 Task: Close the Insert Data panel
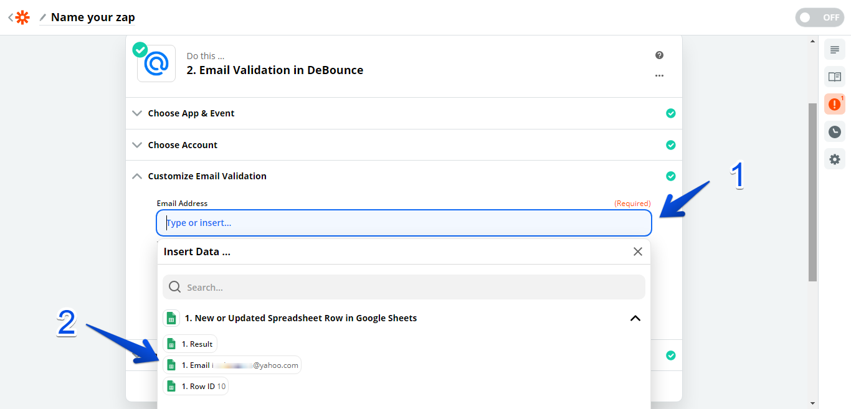[x=637, y=252]
